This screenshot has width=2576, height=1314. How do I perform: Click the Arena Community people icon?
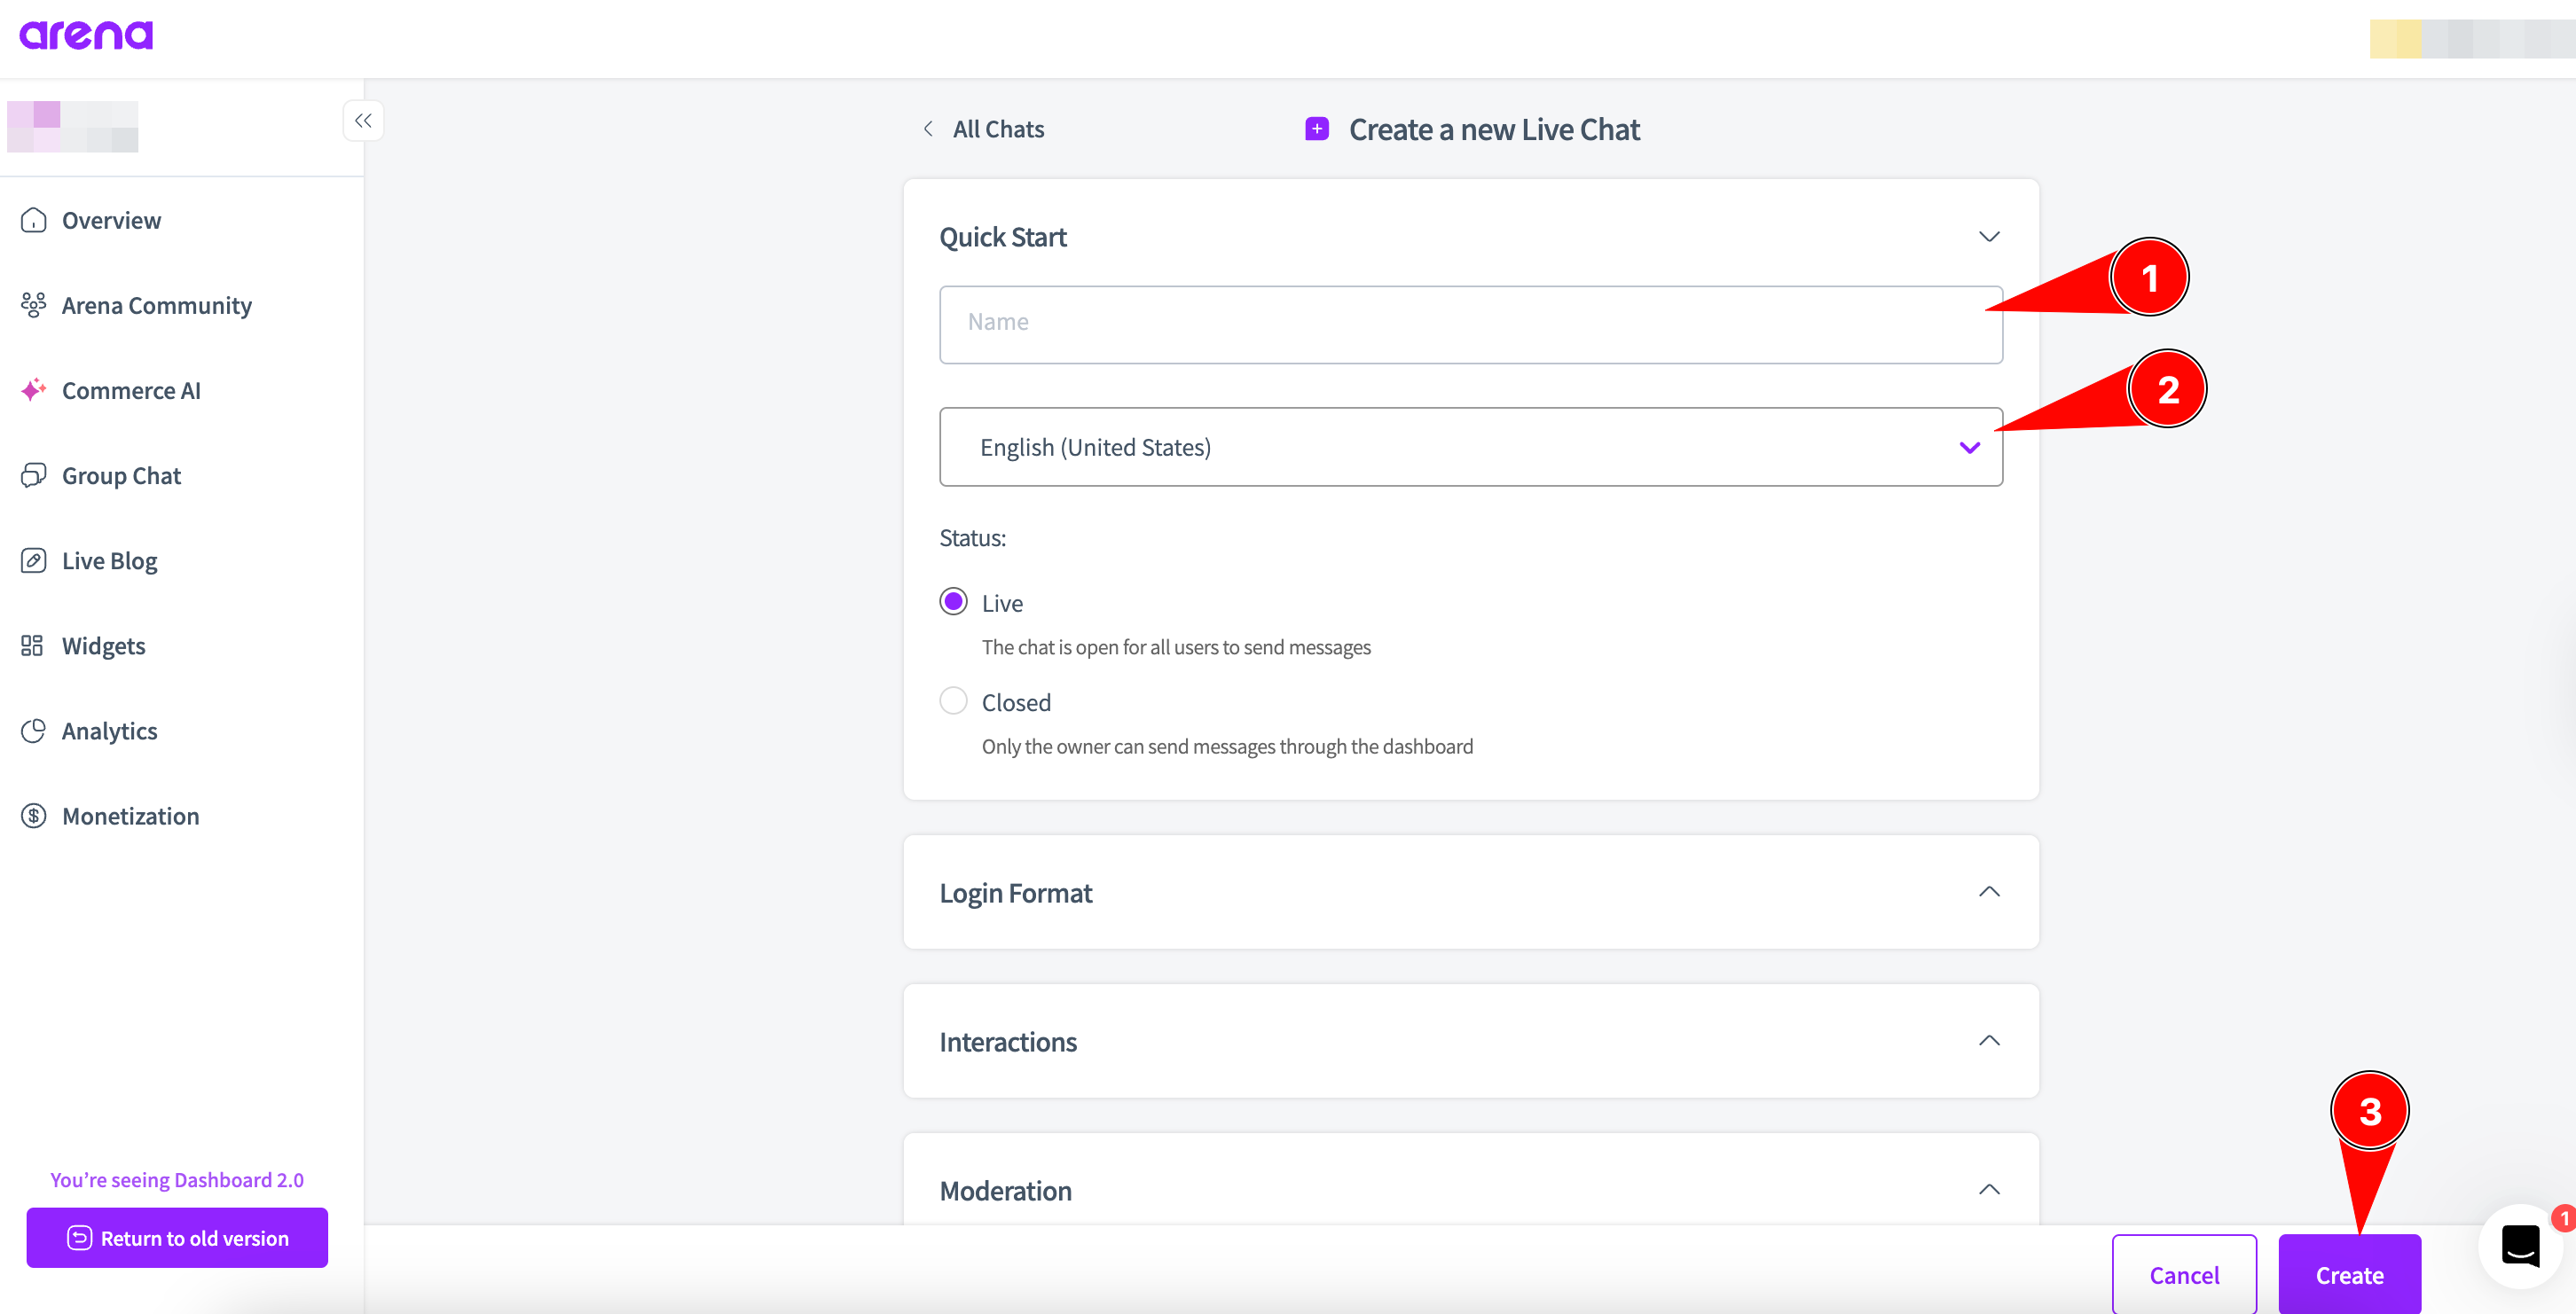click(34, 305)
